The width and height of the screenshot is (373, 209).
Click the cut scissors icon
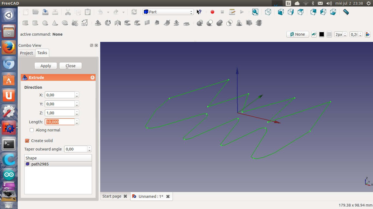point(68,12)
